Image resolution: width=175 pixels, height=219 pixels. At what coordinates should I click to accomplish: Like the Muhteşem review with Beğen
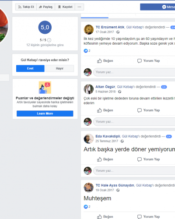pyautogui.click(x=105, y=217)
